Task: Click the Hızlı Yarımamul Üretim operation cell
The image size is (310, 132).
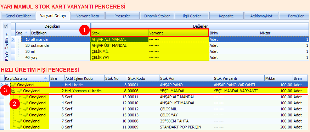Action: pos(84,91)
